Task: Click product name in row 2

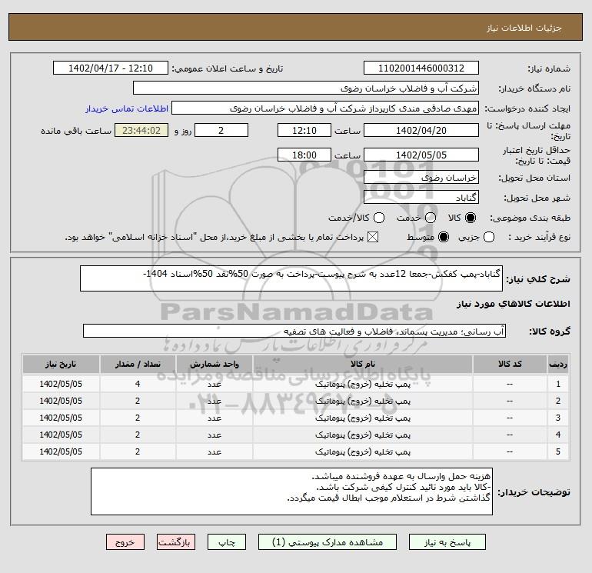Action: coord(362,401)
